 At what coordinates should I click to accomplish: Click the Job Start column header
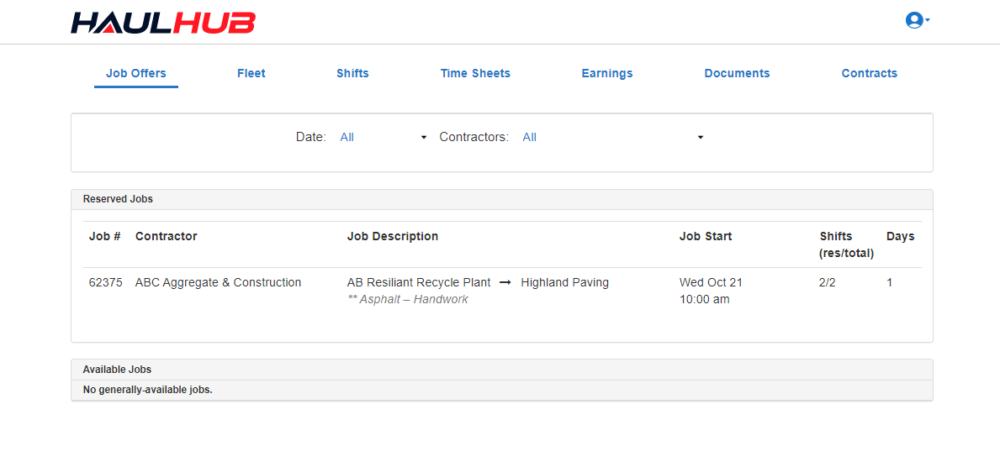706,236
